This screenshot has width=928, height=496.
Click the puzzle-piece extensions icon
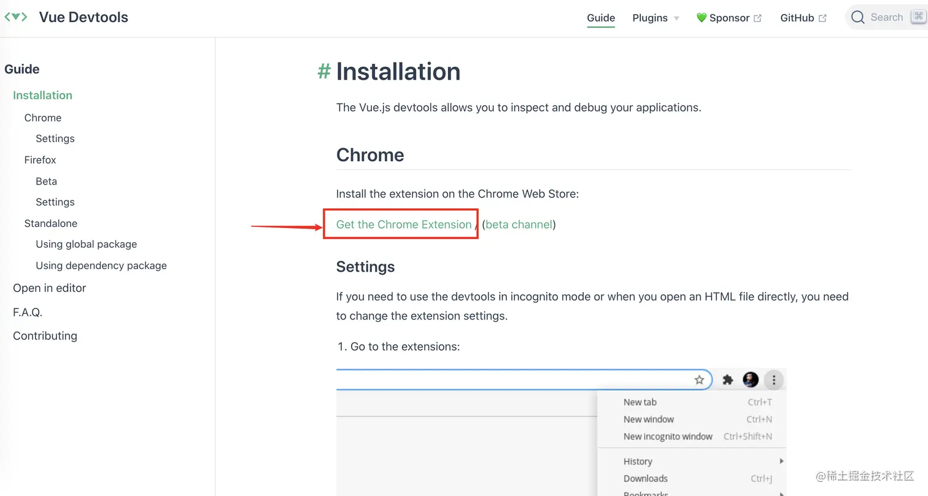728,380
